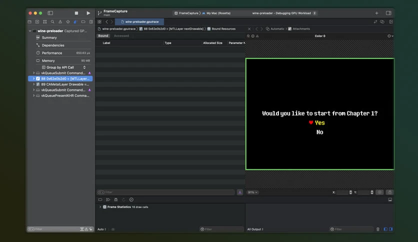This screenshot has height=242, width=418.
Task: Switch to the Accessed resources tab
Action: [x=121, y=35]
